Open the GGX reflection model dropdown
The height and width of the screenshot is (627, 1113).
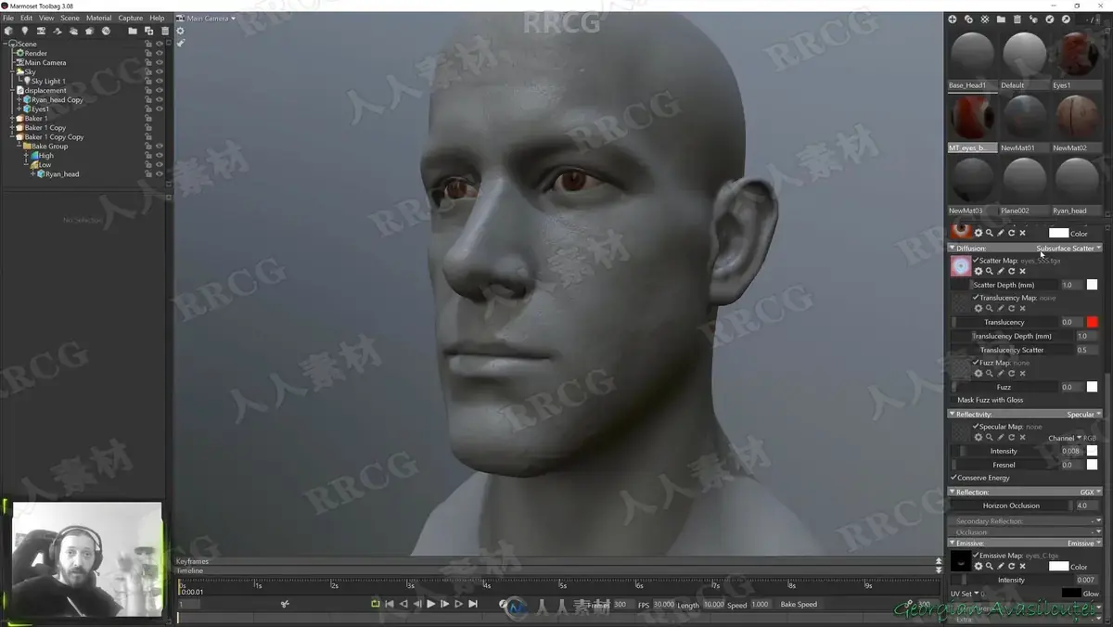(x=1090, y=493)
